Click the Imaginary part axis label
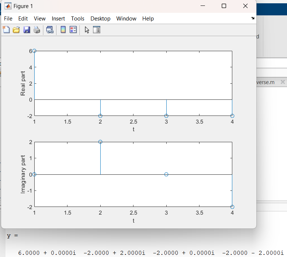 coord(23,174)
